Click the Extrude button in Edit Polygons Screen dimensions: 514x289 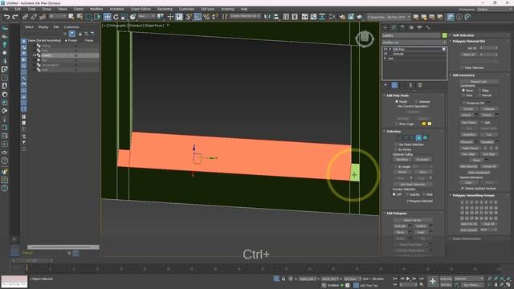tap(400, 226)
